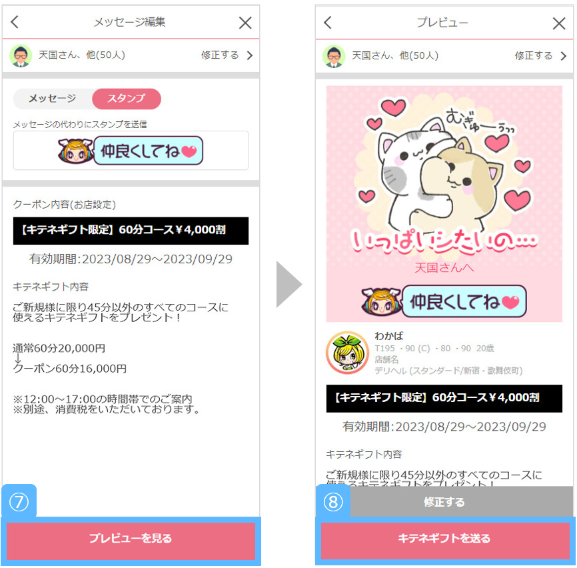Open わかば's round profile picture
Viewport: 577px width, 568px height.
coord(347,352)
